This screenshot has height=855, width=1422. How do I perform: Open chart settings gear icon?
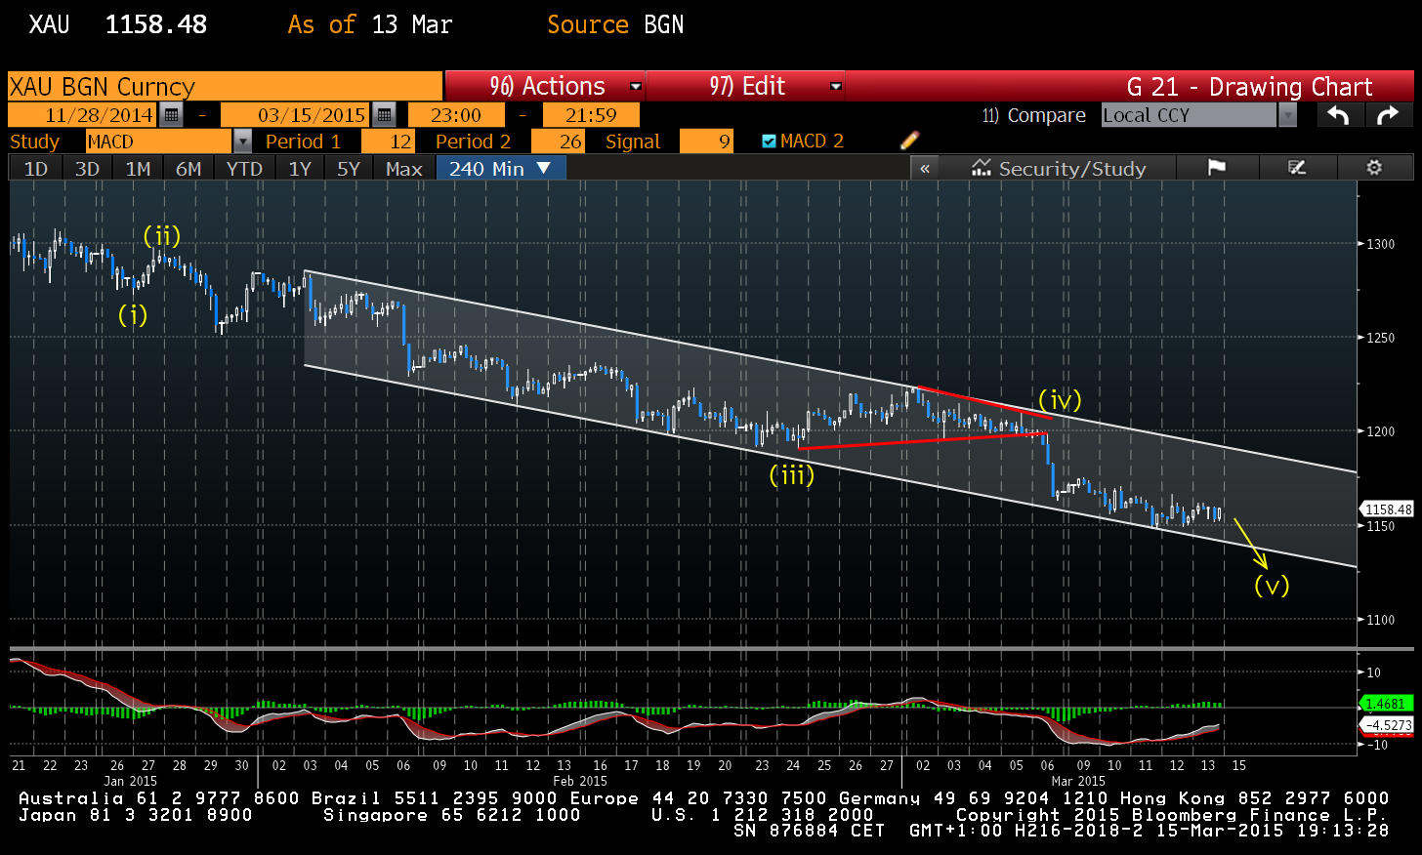click(1374, 168)
